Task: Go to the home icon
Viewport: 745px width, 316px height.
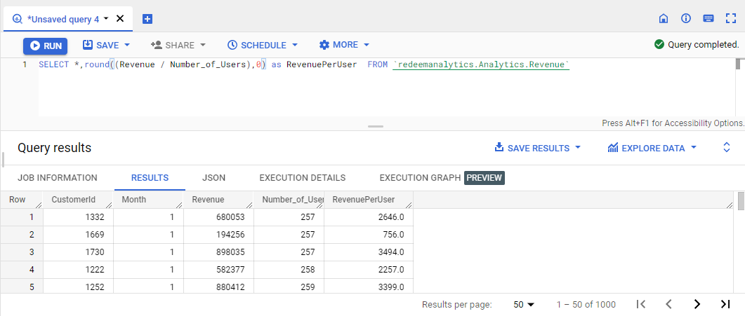Action: 664,18
